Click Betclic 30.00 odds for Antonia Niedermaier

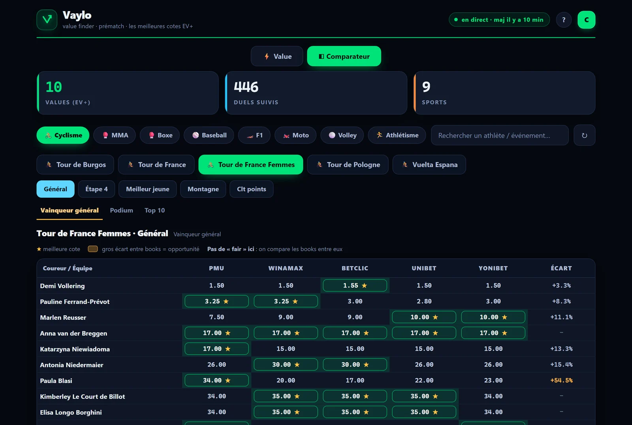(x=355, y=365)
